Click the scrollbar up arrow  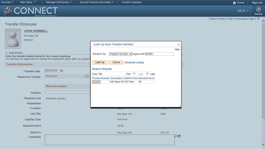tap(263, 21)
